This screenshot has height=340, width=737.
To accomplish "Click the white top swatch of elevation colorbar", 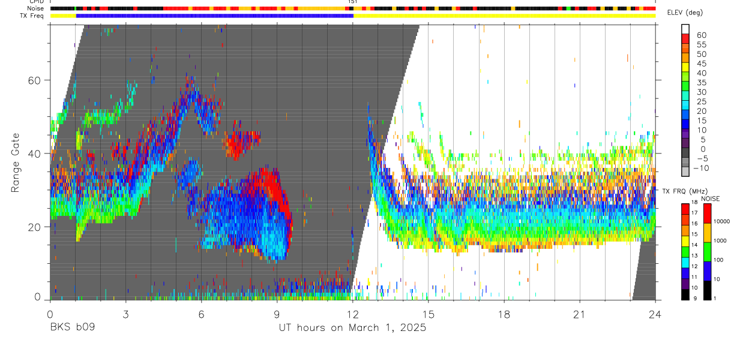I will [x=685, y=29].
